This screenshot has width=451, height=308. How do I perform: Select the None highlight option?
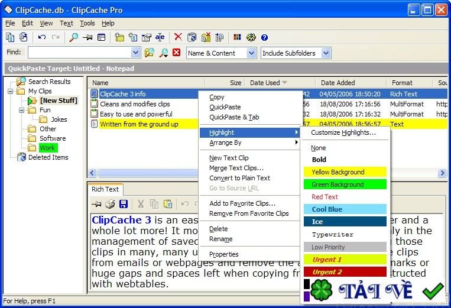(345, 148)
